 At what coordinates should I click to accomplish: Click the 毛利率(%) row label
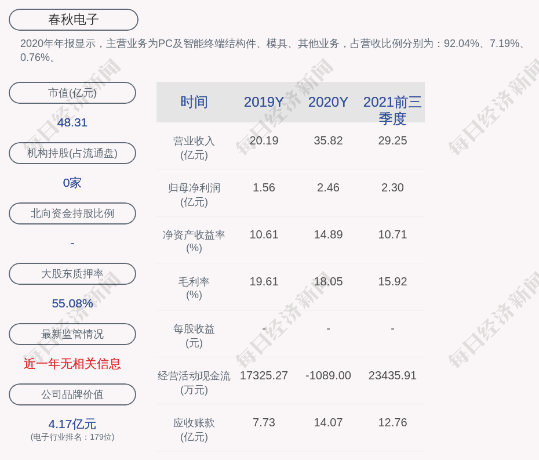(x=194, y=288)
